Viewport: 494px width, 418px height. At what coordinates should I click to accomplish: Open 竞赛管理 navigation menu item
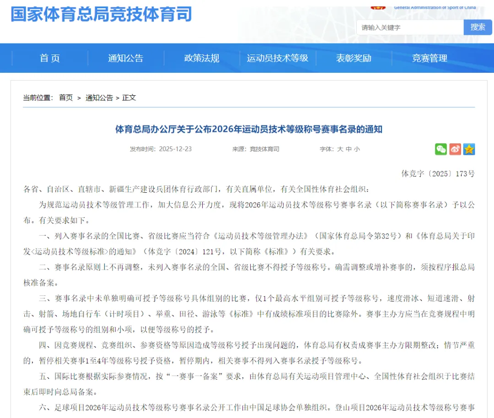click(430, 58)
